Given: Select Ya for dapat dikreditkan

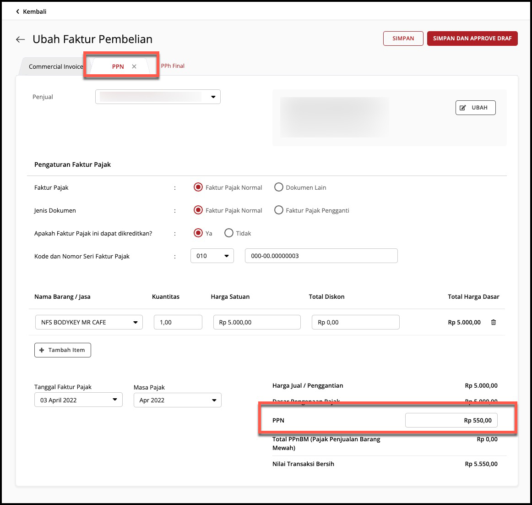Looking at the screenshot, I should (198, 233).
